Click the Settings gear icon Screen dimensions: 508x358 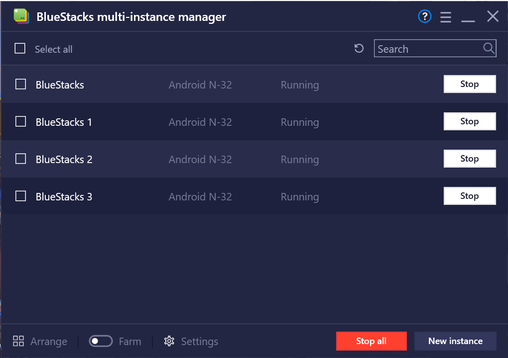click(169, 341)
